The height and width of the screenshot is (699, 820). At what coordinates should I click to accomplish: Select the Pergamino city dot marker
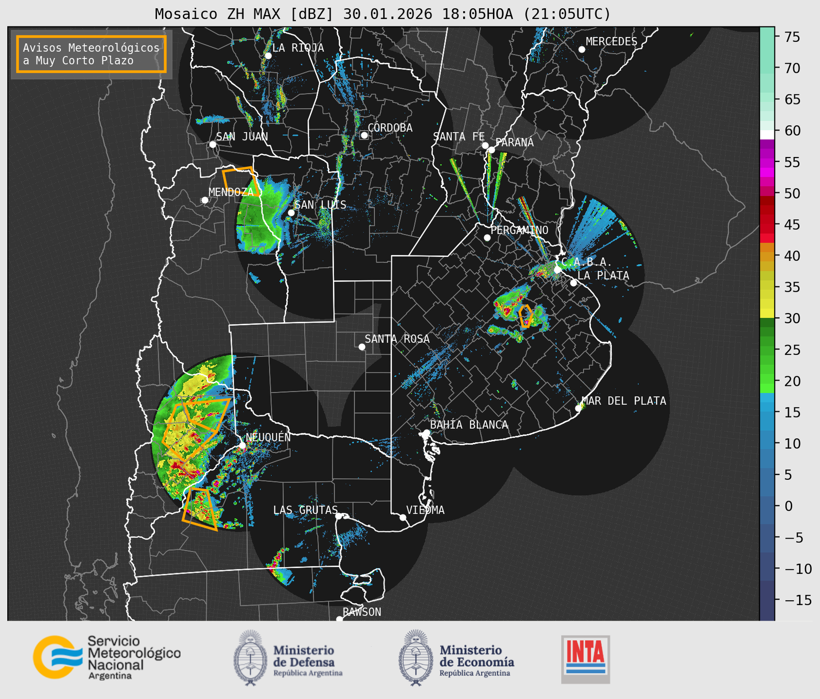(x=487, y=238)
